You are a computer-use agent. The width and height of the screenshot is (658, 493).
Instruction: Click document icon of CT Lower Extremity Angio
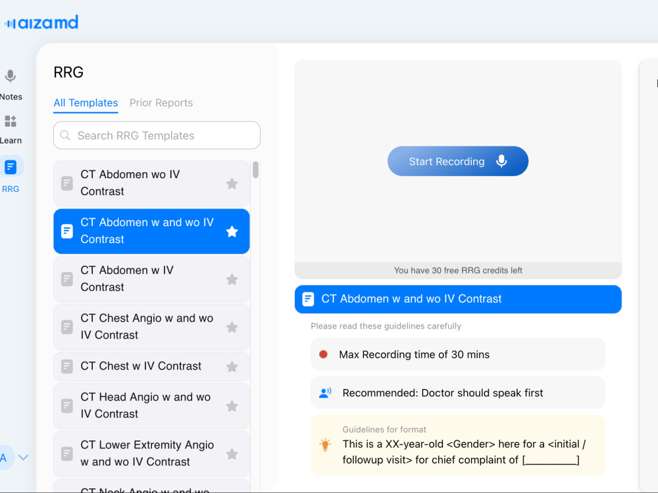pos(67,454)
